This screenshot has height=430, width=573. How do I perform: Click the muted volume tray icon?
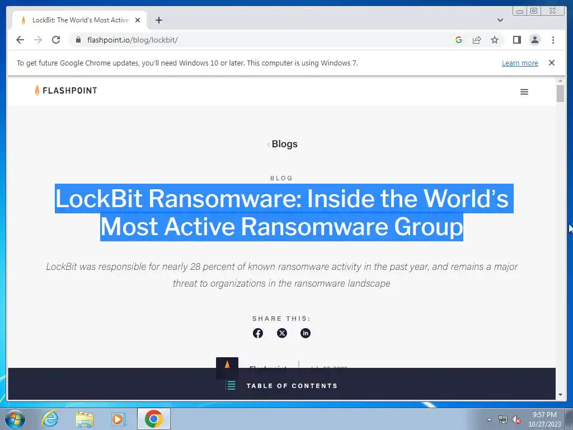tap(516, 419)
